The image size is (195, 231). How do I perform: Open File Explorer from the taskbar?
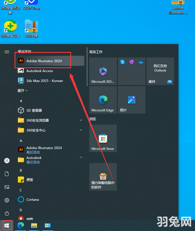click(34, 226)
